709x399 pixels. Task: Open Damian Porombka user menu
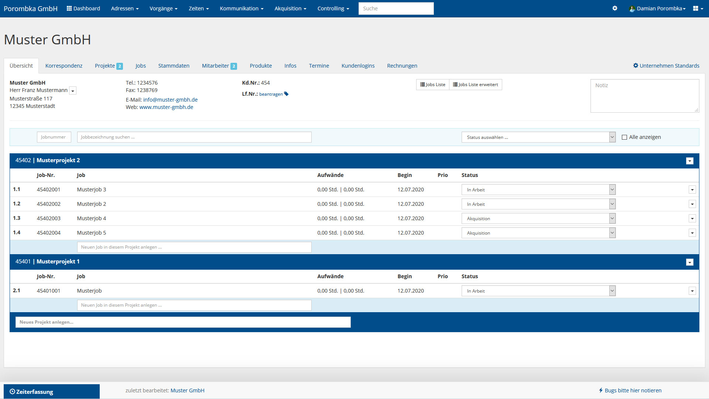[657, 8]
